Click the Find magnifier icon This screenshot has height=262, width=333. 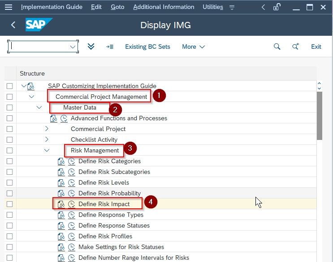click(x=277, y=46)
